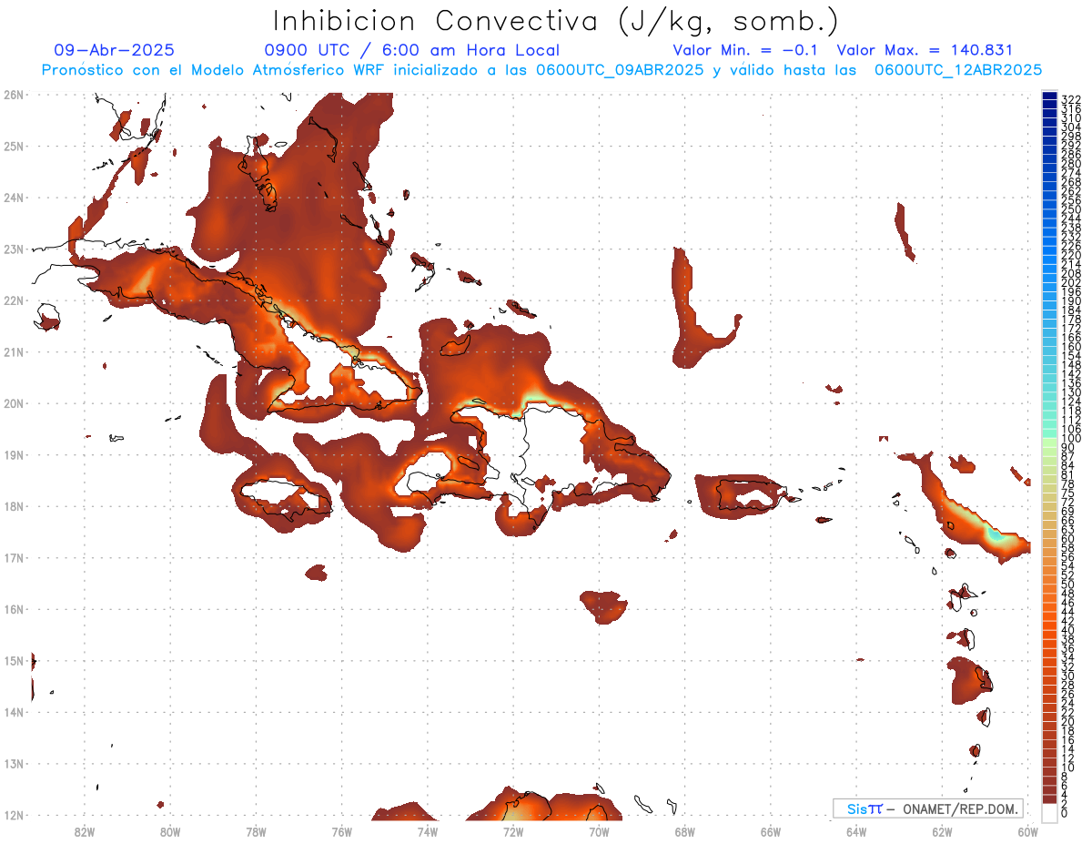This screenshot has height=844, width=1092.
Task: Click the latitude label '19N'
Action: (x=14, y=455)
